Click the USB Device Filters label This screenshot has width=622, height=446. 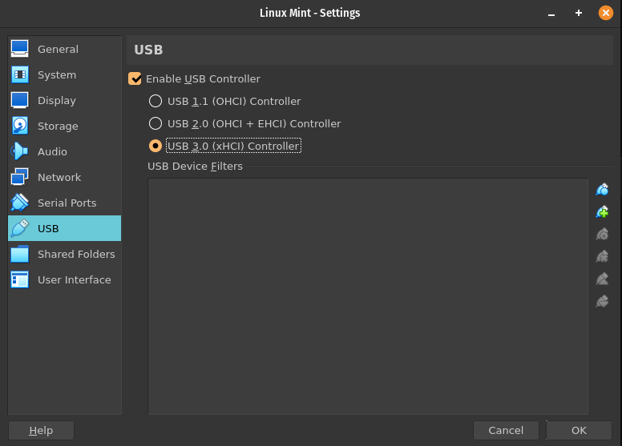point(195,166)
